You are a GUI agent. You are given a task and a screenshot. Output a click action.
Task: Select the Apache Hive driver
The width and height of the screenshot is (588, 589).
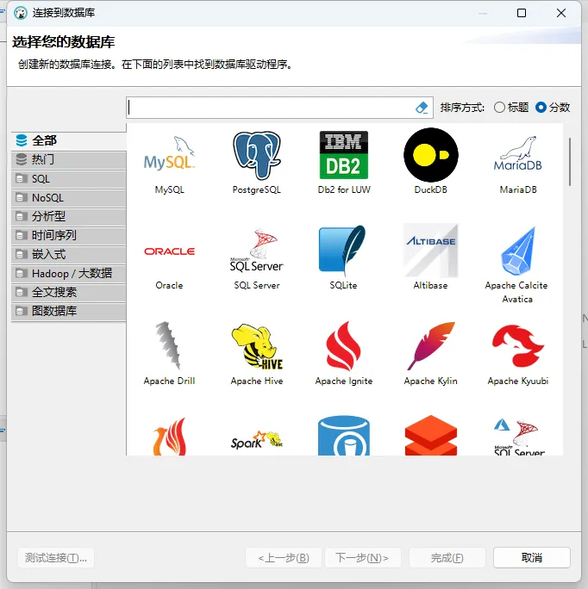point(257,354)
